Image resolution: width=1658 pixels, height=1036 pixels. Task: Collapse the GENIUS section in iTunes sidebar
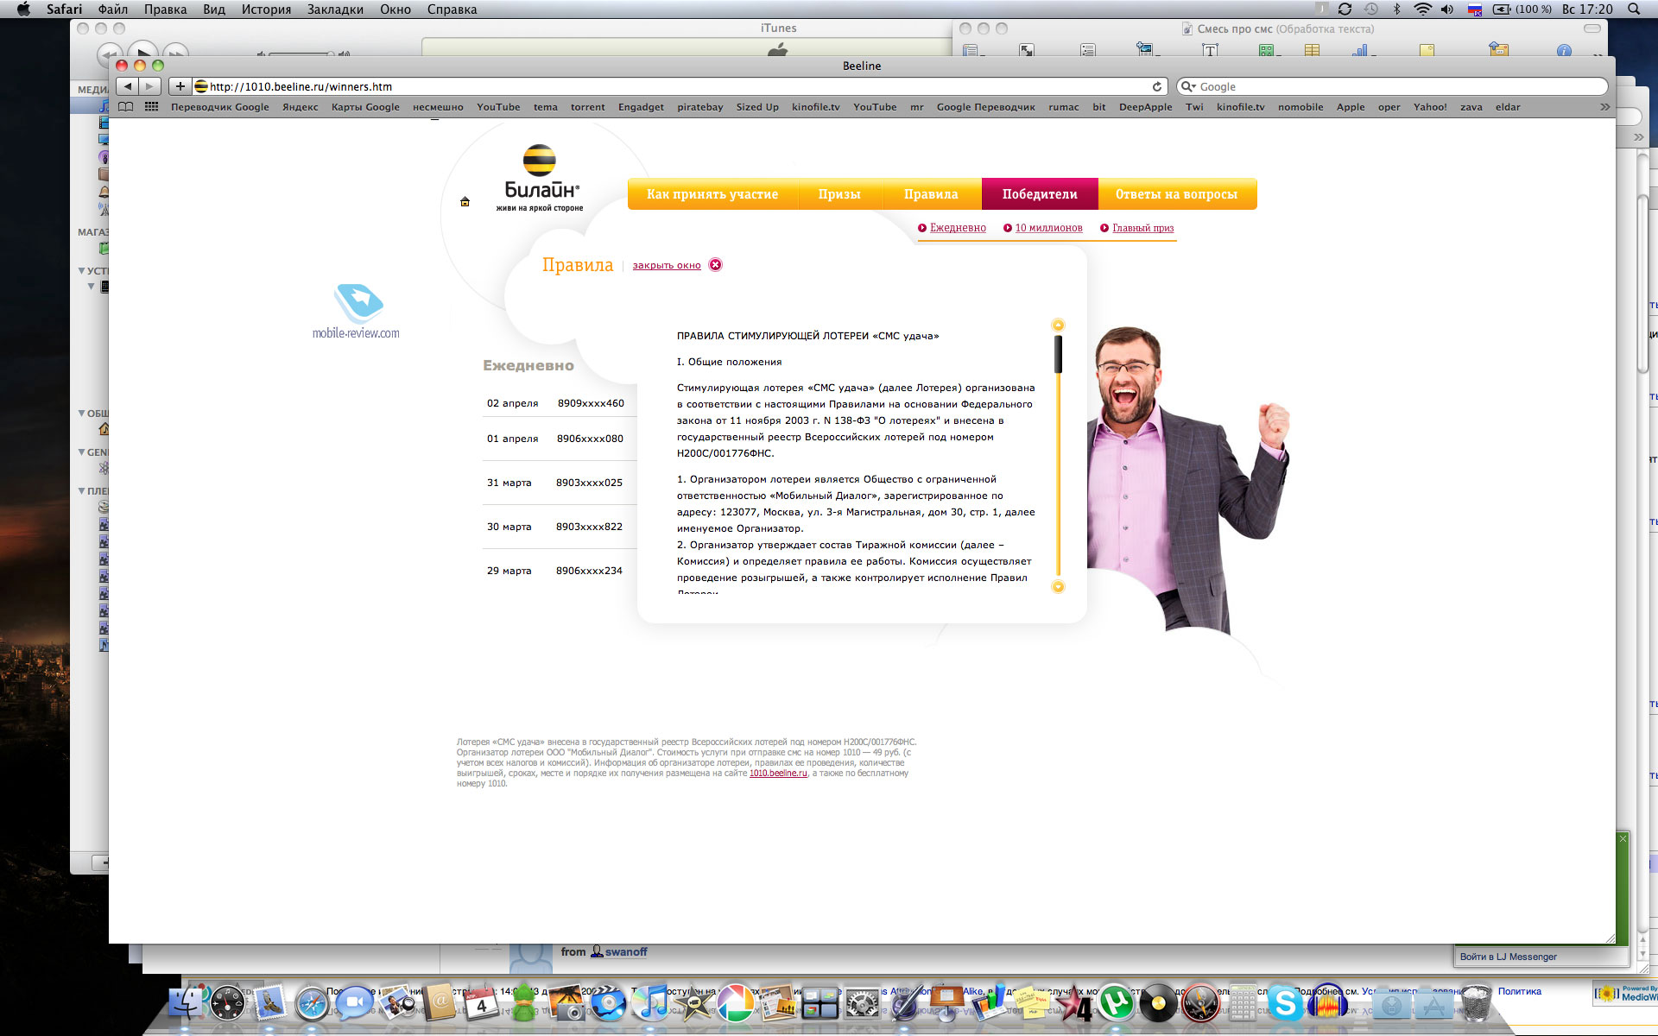(x=82, y=452)
